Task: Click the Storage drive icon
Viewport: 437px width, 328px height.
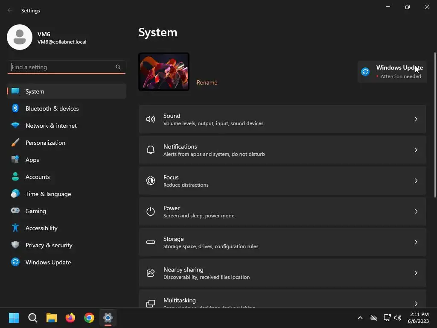Action: [151, 242]
